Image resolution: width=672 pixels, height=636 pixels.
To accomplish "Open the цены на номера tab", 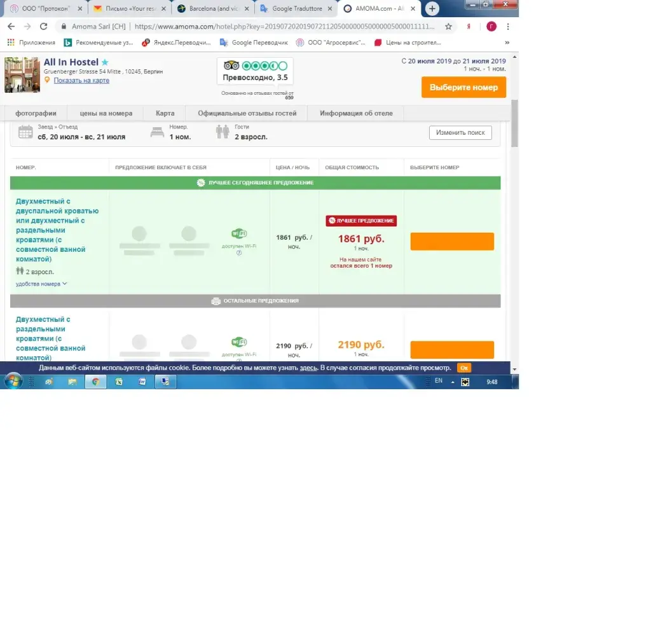I will tap(106, 113).
